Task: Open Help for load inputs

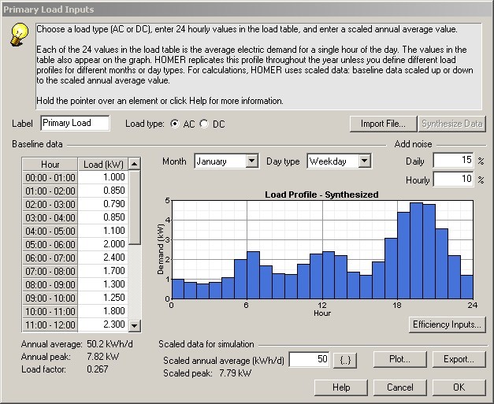Action: tap(341, 387)
